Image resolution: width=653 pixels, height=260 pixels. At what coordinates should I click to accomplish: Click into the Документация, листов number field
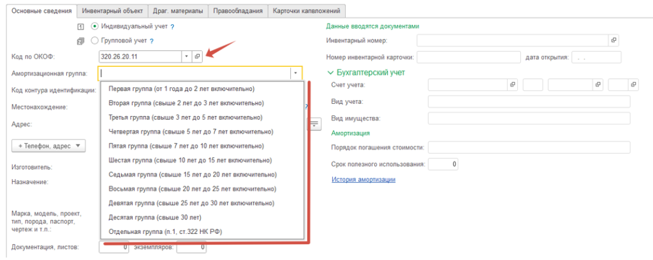114,247
